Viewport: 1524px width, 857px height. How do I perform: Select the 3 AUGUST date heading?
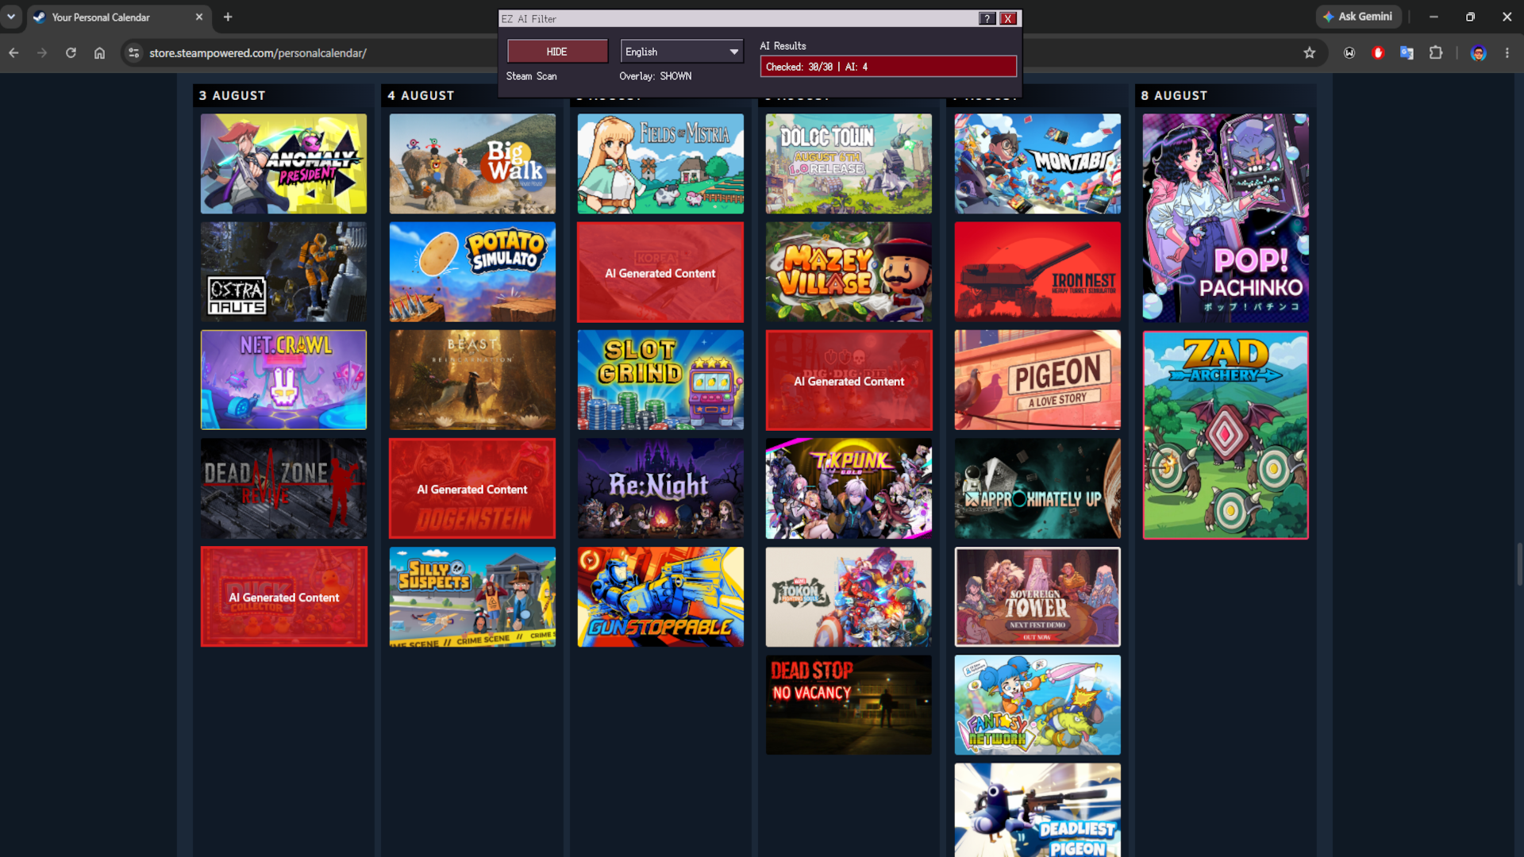[233, 95]
